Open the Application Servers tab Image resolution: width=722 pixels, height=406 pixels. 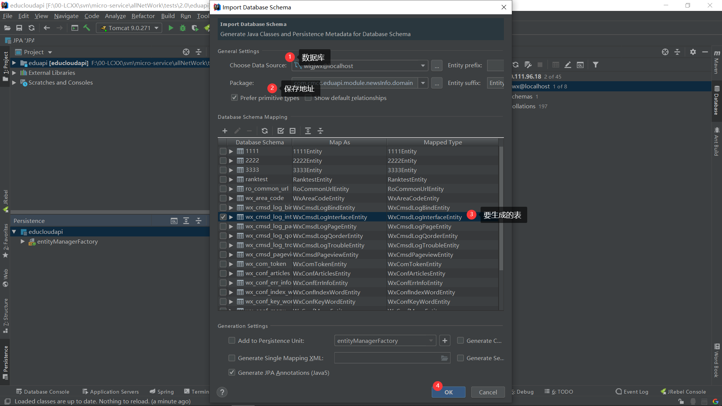(111, 392)
